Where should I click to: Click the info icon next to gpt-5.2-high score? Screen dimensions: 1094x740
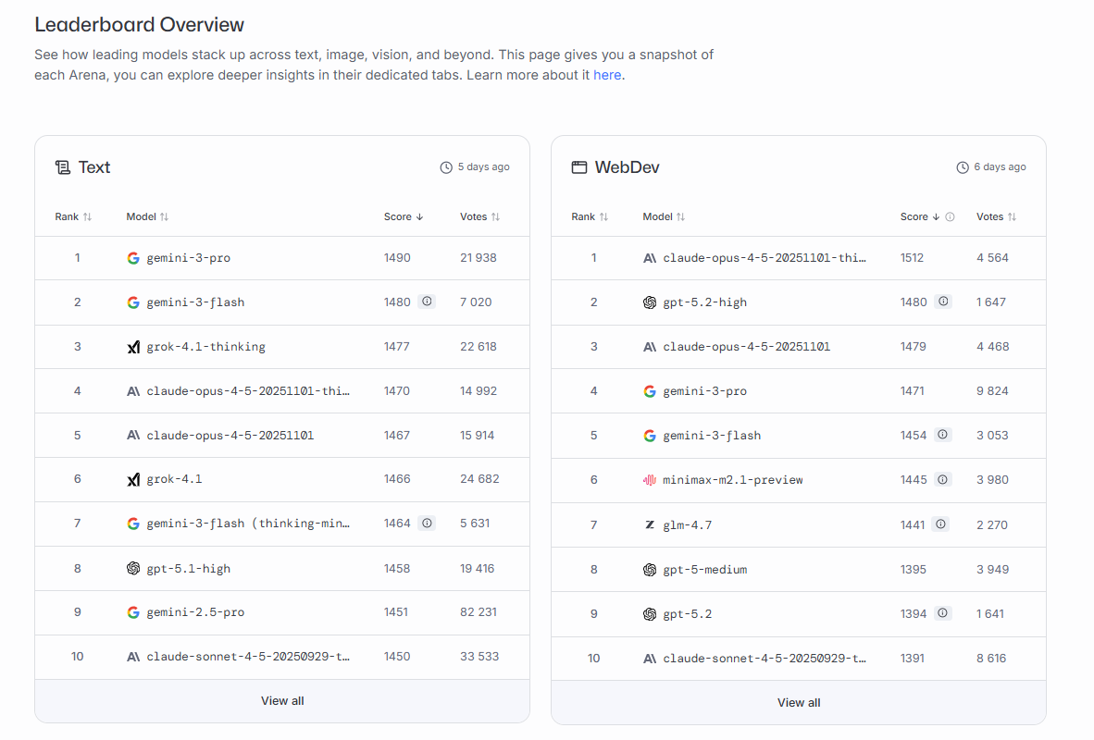(943, 302)
